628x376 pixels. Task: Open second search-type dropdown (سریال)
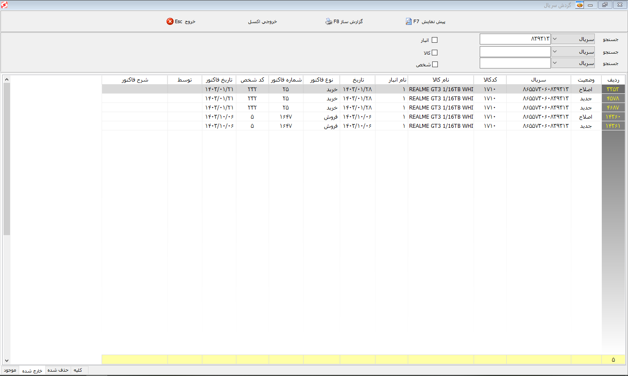[573, 51]
